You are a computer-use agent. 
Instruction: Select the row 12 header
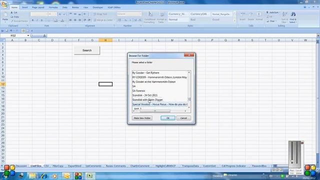(x=2, y=84)
